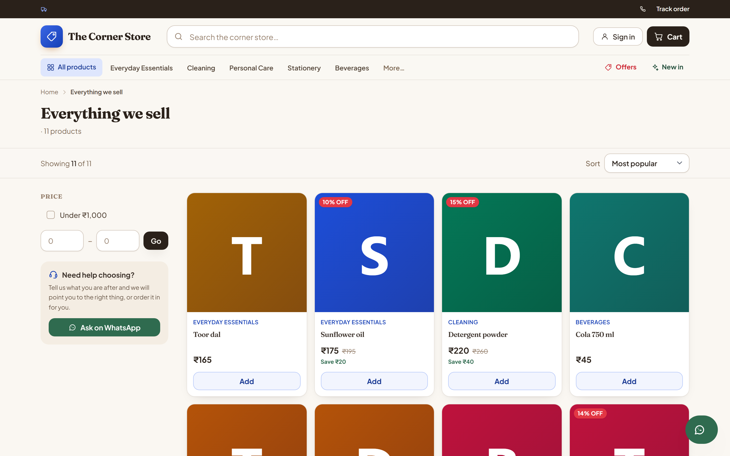Add Cola 750 ml to cart
The height and width of the screenshot is (456, 730).
click(x=629, y=381)
